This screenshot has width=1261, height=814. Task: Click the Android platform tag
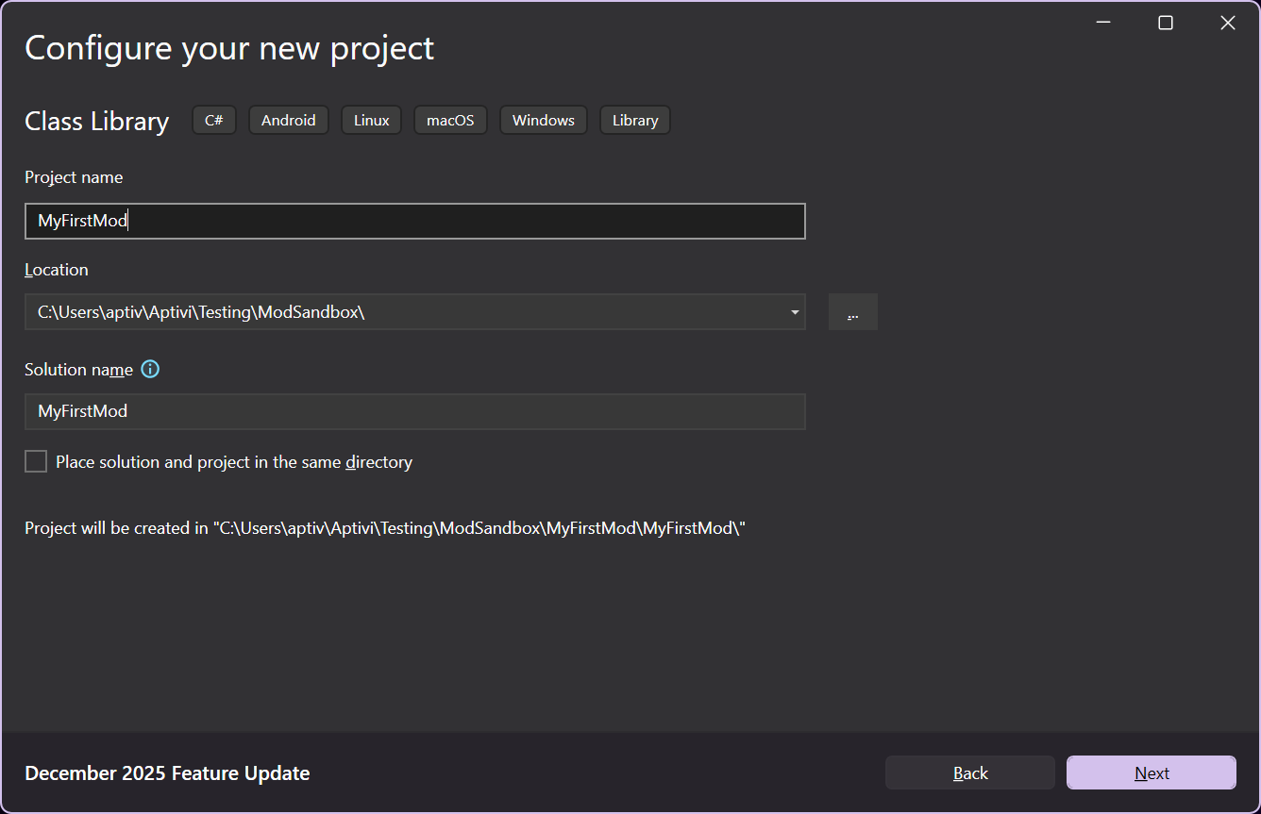[288, 121]
